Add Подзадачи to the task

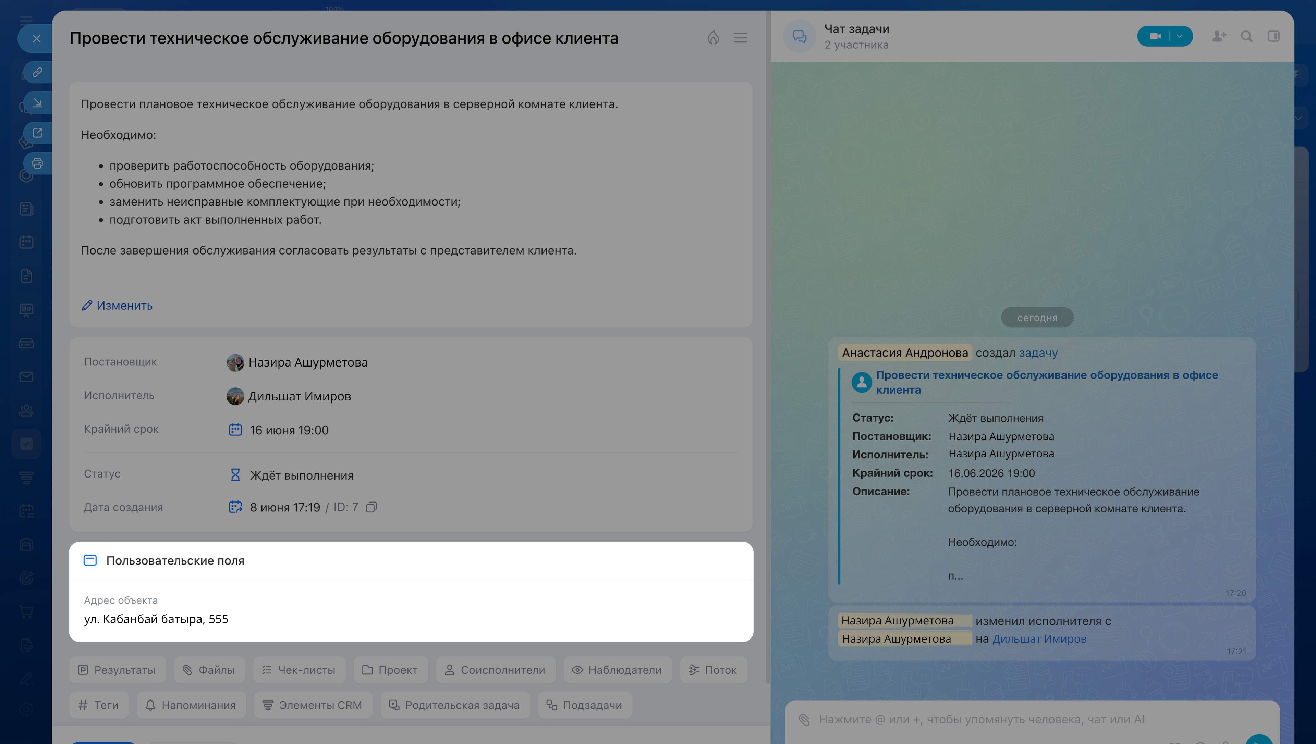[x=585, y=706]
